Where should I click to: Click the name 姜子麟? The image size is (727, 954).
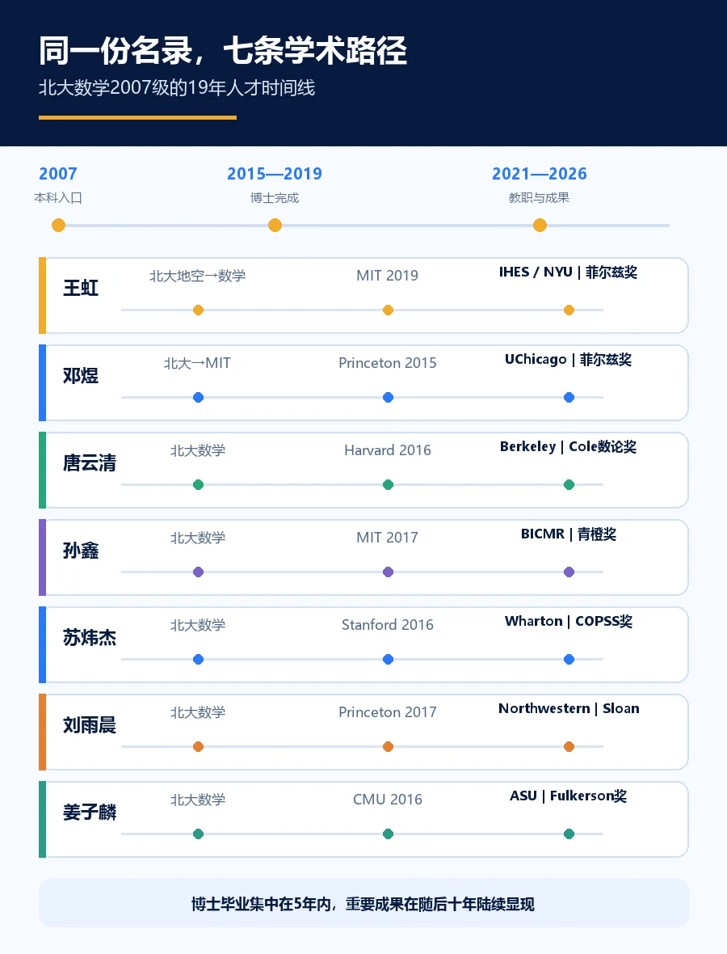tap(90, 813)
